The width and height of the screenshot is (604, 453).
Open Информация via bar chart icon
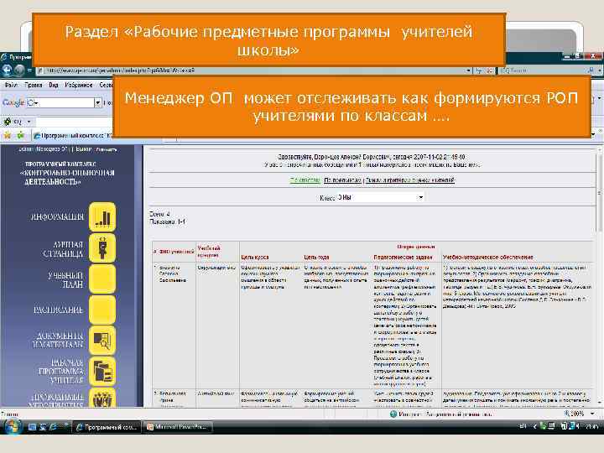pyautogui.click(x=102, y=217)
